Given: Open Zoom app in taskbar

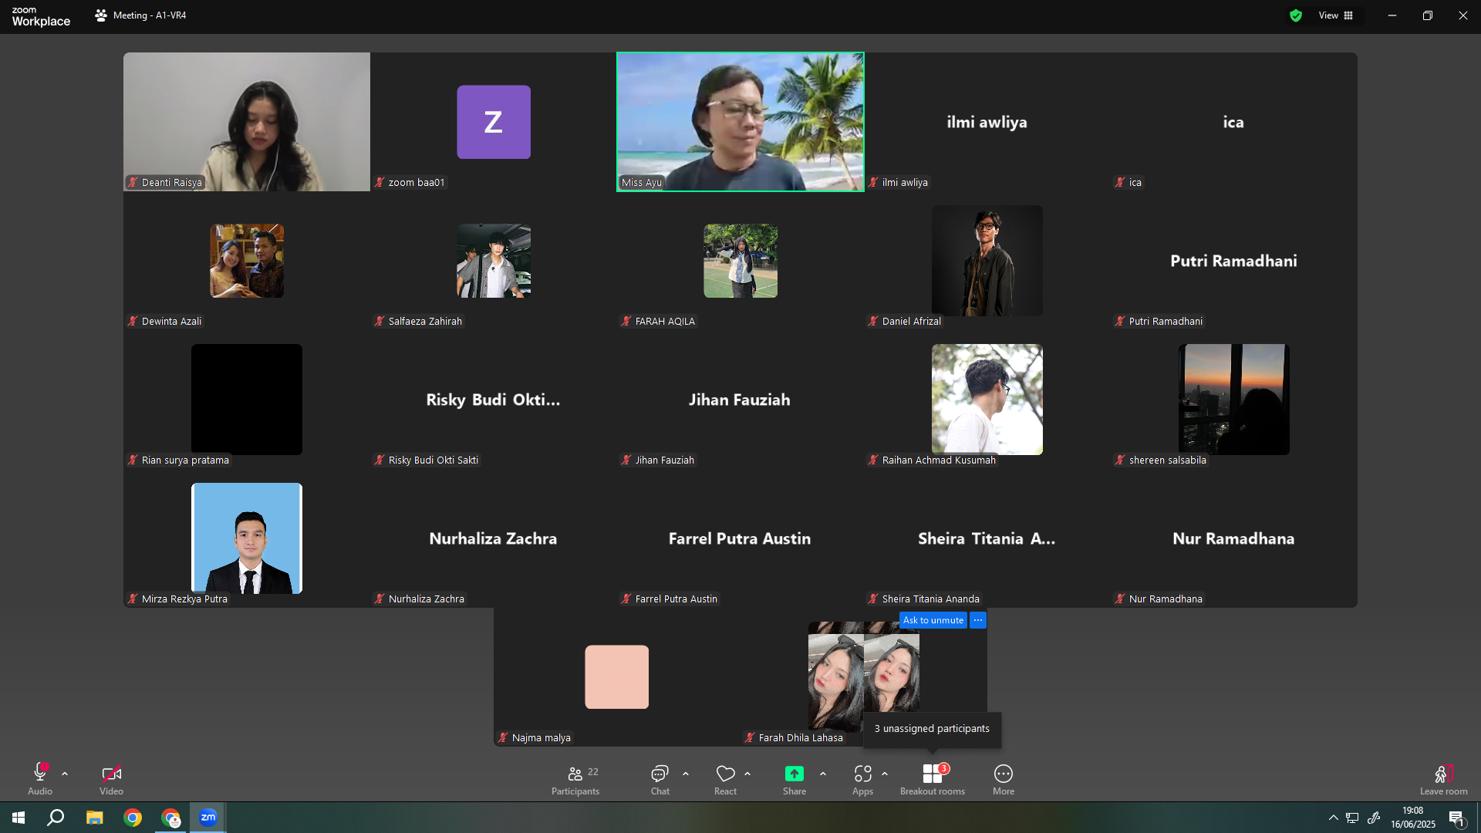Looking at the screenshot, I should (208, 818).
